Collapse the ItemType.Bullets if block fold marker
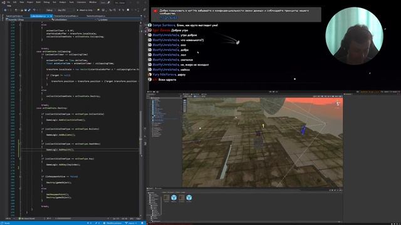The width and height of the screenshot is (401, 225). (x=20, y=129)
